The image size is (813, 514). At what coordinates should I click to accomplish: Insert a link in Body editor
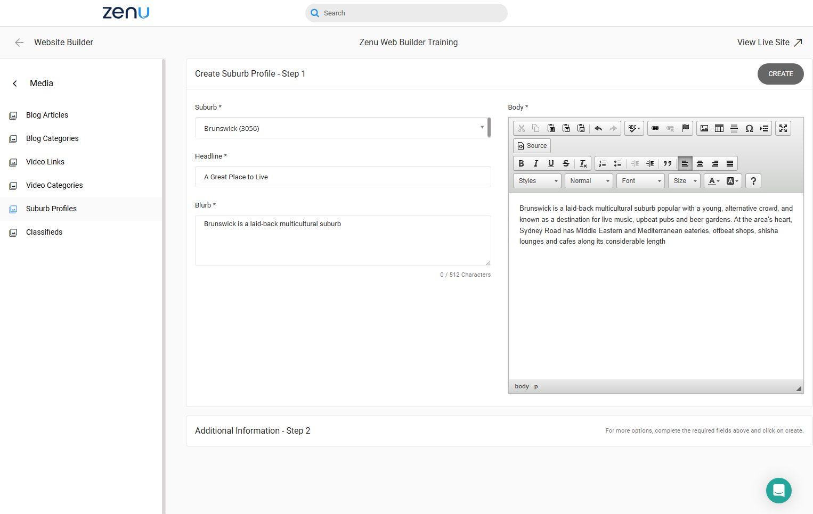(x=655, y=128)
